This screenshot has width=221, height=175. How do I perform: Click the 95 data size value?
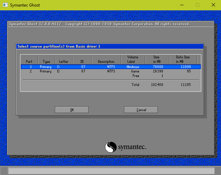click(189, 71)
